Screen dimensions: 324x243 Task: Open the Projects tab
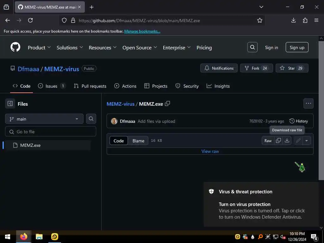156,86
